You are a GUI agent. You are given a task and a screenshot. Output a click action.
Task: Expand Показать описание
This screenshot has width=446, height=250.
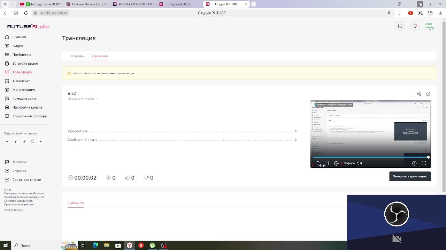point(83,99)
